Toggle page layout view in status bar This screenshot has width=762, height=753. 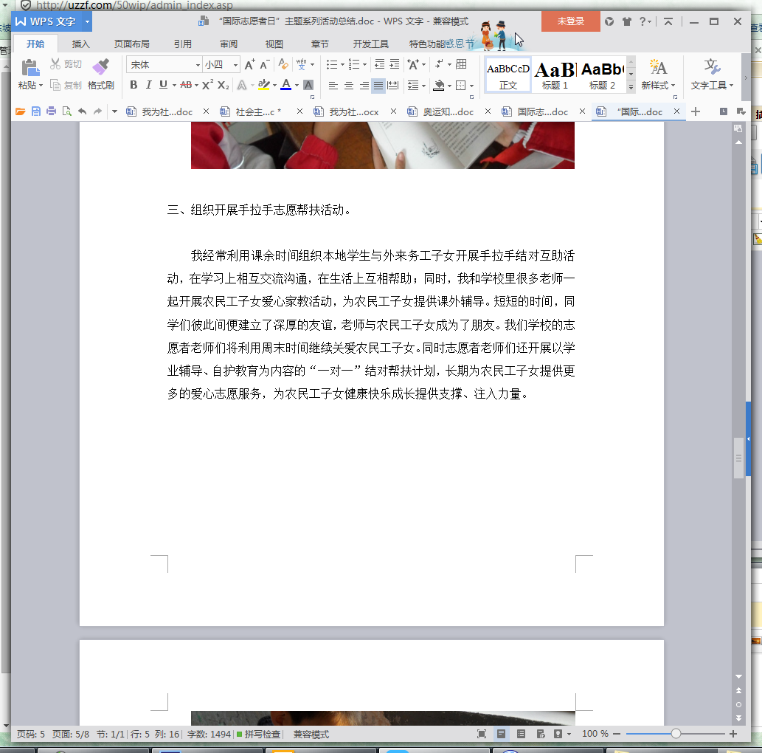point(501,734)
